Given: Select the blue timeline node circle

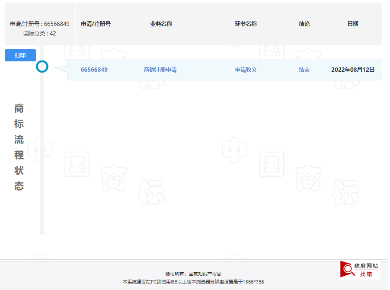Looking at the screenshot, I should [42, 67].
